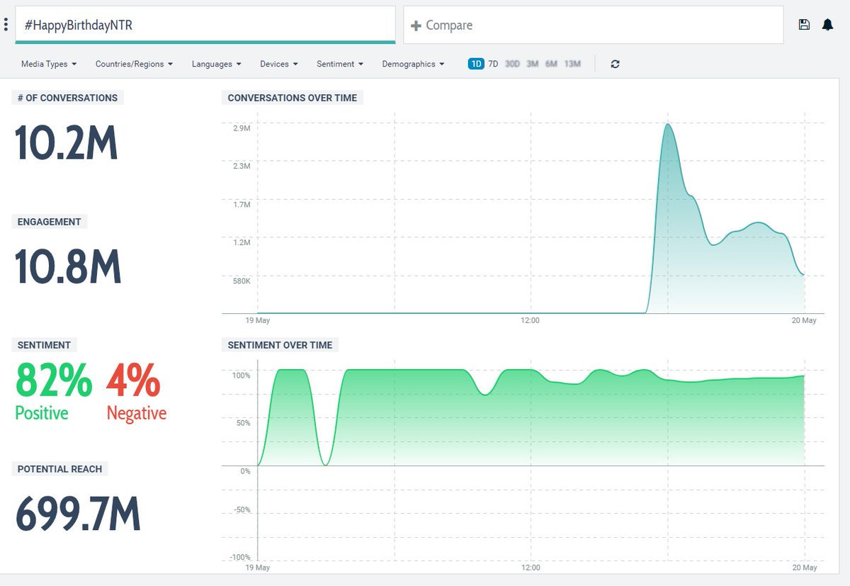Click the CONVERSATIONS OVER TIME heading

293,98
